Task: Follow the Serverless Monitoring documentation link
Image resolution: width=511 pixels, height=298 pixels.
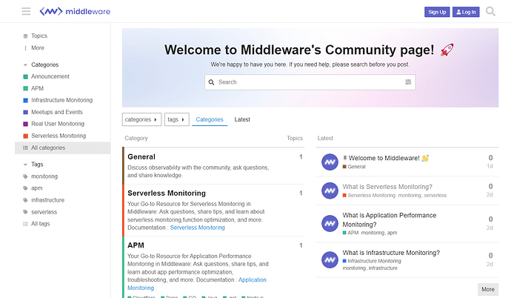Action: (x=198, y=228)
